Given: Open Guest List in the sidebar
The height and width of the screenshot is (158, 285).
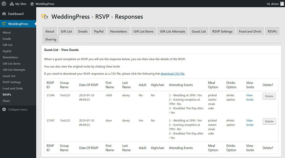Looking at the screenshot, I should pos(9,76).
